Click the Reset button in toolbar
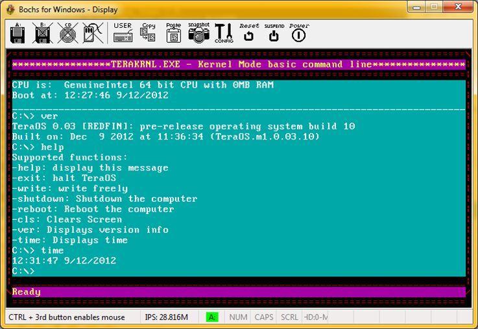The image size is (478, 329). [249, 32]
